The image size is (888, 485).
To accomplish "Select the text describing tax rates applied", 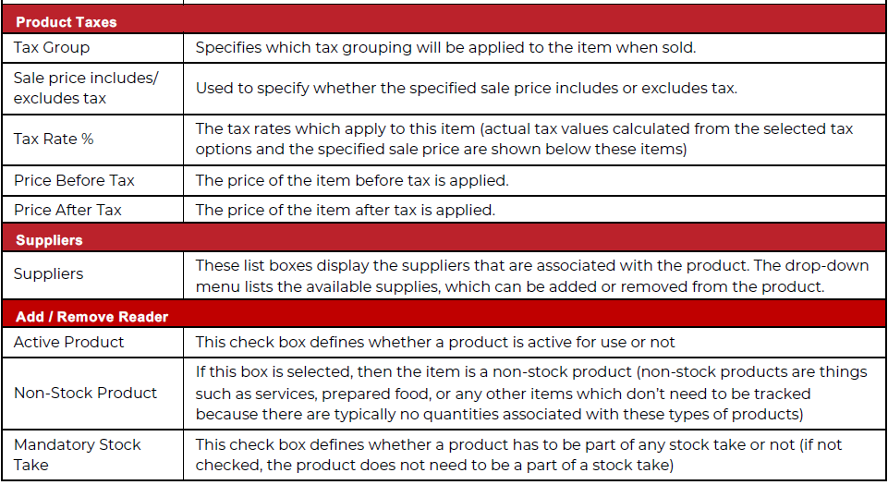I will click(x=525, y=139).
